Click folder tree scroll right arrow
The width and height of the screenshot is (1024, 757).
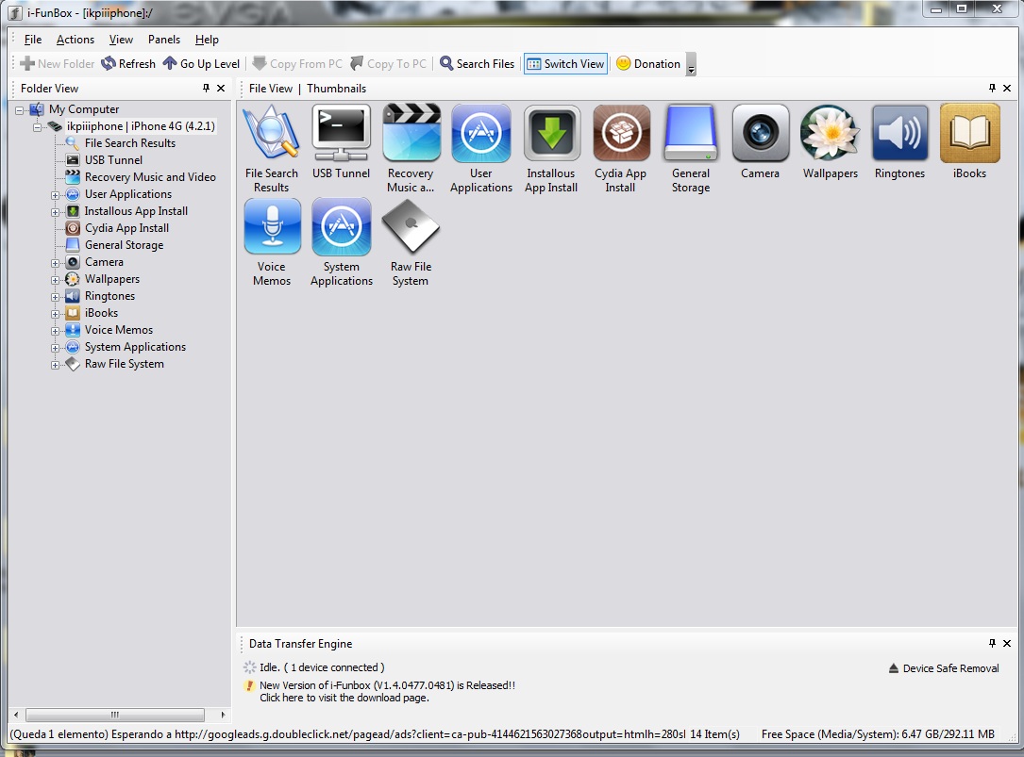[223, 715]
